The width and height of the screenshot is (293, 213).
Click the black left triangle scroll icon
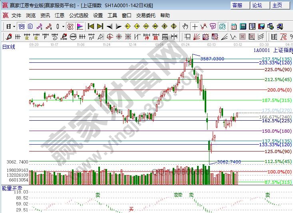click(x=109, y=26)
